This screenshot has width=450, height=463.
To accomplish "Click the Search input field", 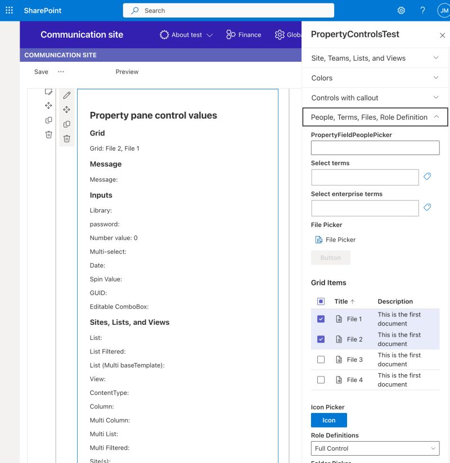I will (228, 11).
